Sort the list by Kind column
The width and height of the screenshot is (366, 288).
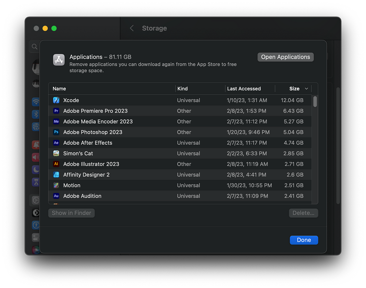[x=182, y=89]
